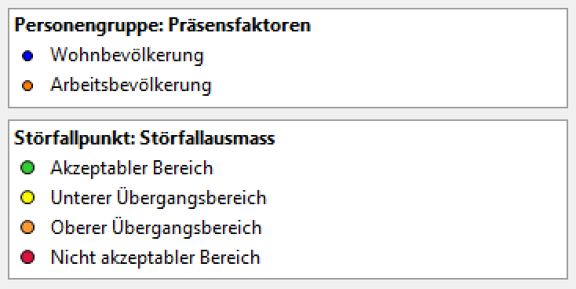Select the Unterer Übergangsbereich text entry
The image size is (576, 289).
coord(159,197)
